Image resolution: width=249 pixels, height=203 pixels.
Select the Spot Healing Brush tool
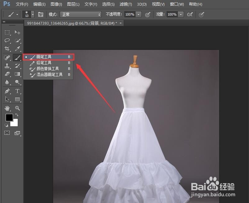pyautogui.click(x=7, y=57)
